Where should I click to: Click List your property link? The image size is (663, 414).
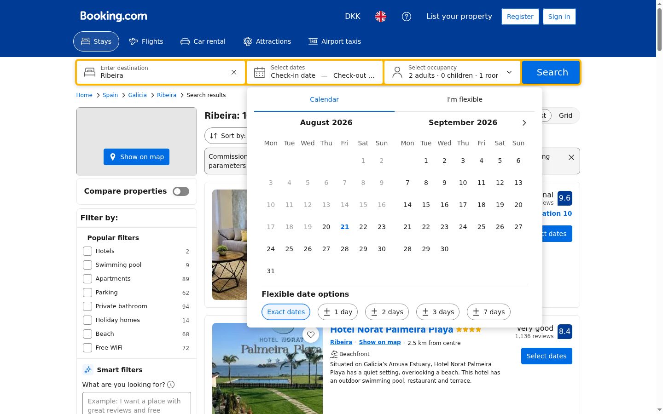[x=459, y=17]
